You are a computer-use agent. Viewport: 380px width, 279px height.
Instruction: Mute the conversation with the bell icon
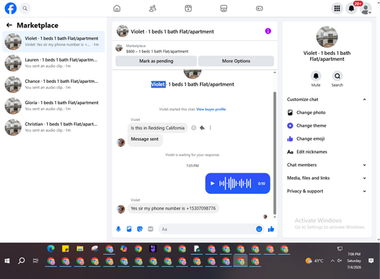[x=316, y=76]
